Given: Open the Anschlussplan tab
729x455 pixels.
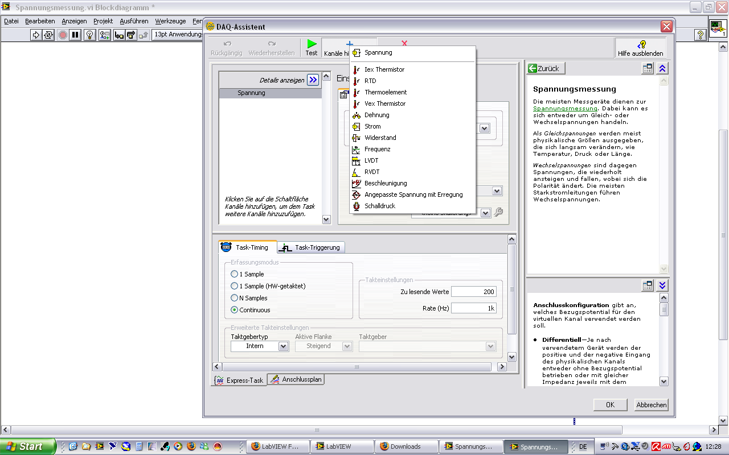Looking at the screenshot, I should [296, 379].
